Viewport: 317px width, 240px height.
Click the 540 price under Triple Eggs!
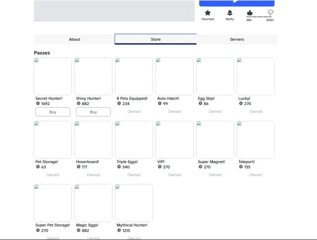[126, 167]
